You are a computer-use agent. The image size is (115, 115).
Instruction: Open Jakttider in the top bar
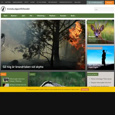[8, 2]
